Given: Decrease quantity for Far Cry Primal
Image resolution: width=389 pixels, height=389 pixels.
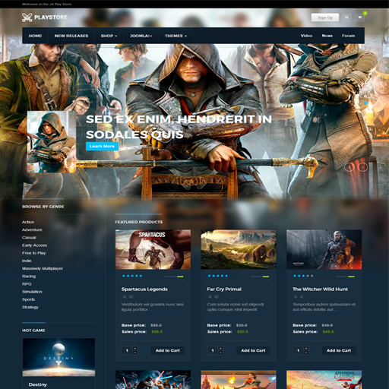Looking at the screenshot, I should tap(220, 353).
